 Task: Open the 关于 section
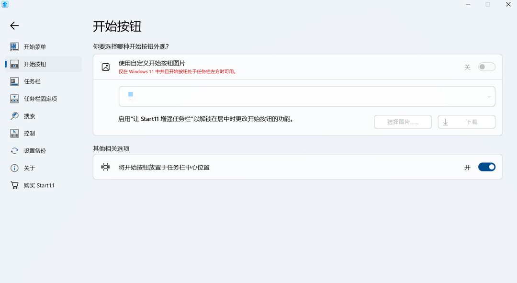tap(30, 168)
